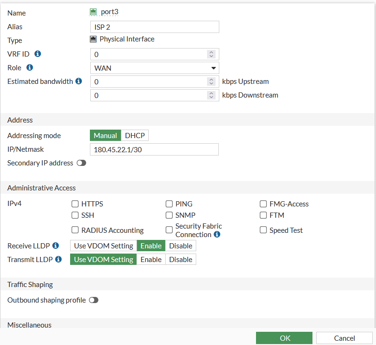376x345 pixels.
Task: Click the Estimated bandwidth info icon
Action: pos(79,82)
